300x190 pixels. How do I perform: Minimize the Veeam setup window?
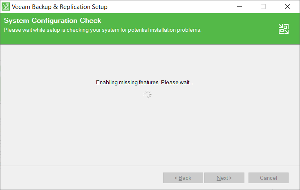point(239,7)
